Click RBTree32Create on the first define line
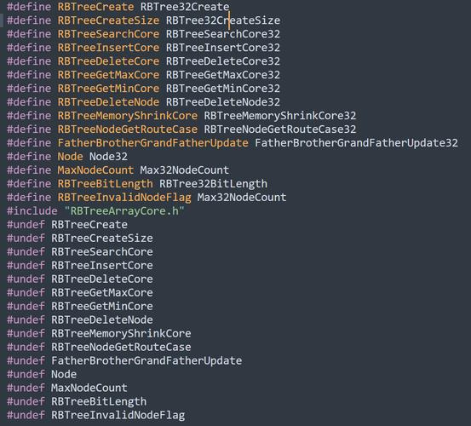The height and width of the screenshot is (426, 471). coord(185,7)
